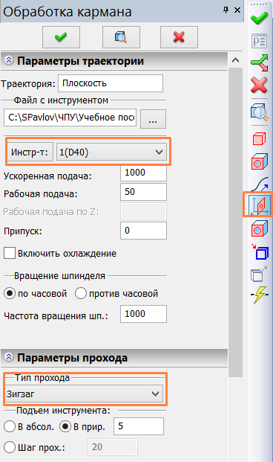Click the Припуск input field
Image resolution: width=273 pixels, height=462 pixels.
[143, 231]
